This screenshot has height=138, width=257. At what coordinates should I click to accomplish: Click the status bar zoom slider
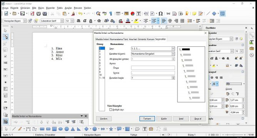[x=234, y=135]
